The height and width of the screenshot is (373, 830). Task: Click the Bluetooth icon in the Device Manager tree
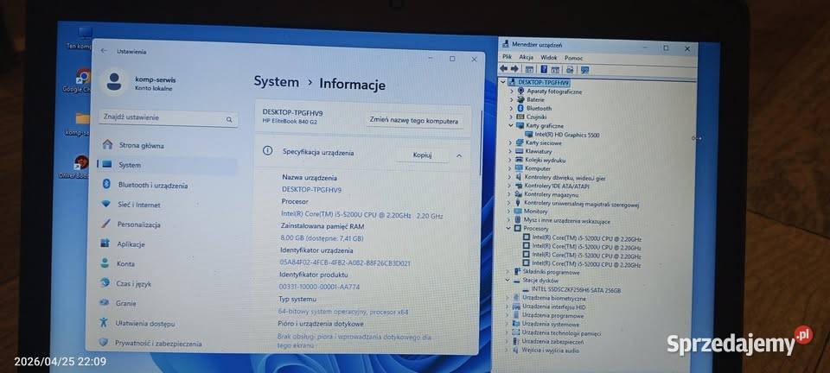click(x=520, y=108)
